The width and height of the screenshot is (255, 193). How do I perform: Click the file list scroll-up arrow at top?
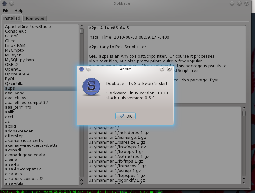(244, 108)
